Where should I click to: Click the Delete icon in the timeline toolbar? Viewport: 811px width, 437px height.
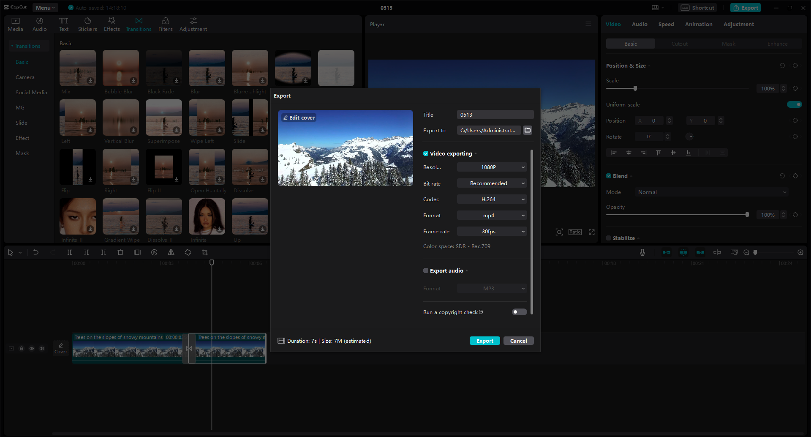point(120,252)
